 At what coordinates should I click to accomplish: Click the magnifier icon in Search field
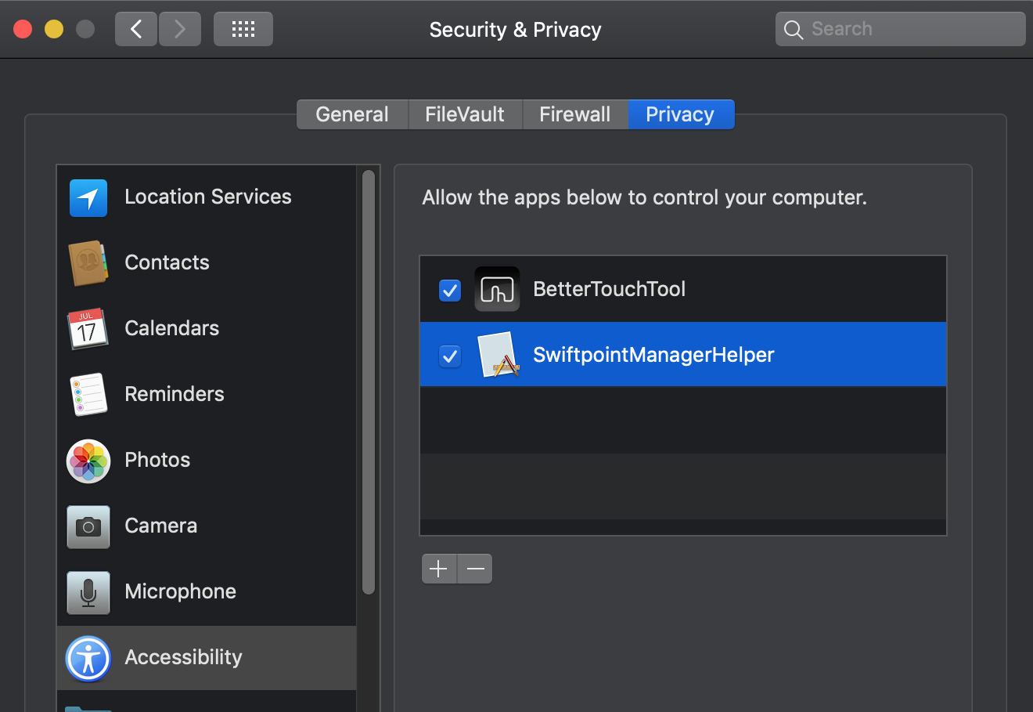pos(794,30)
